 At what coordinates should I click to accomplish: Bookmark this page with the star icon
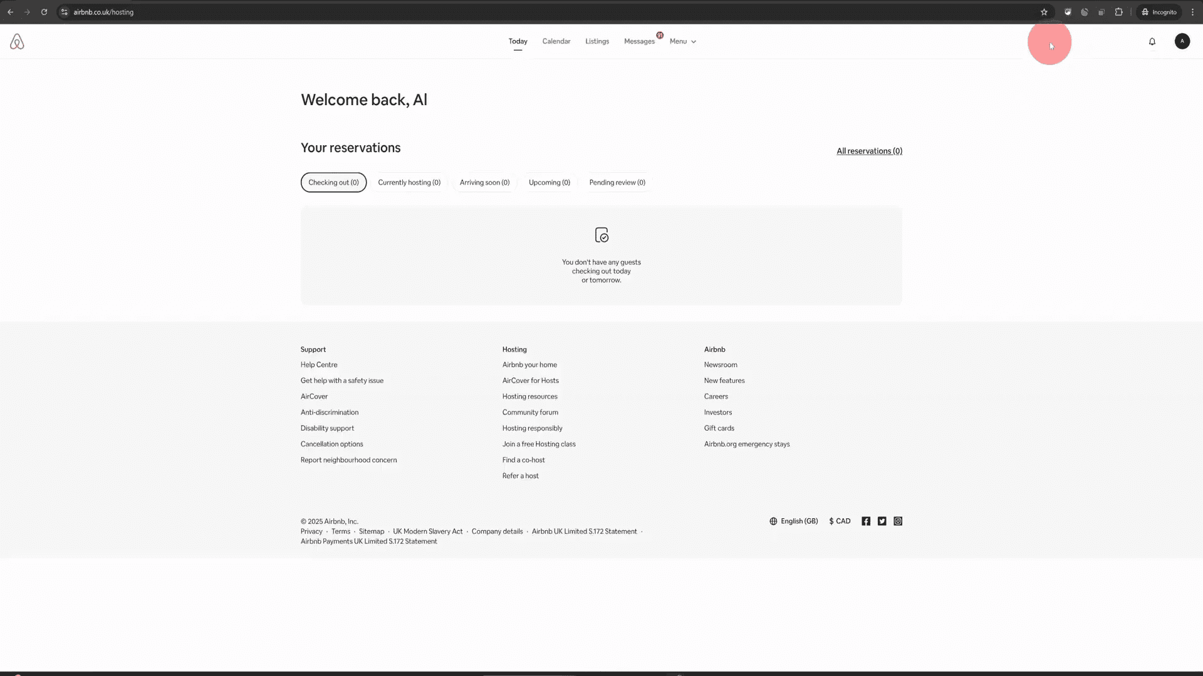(x=1044, y=12)
